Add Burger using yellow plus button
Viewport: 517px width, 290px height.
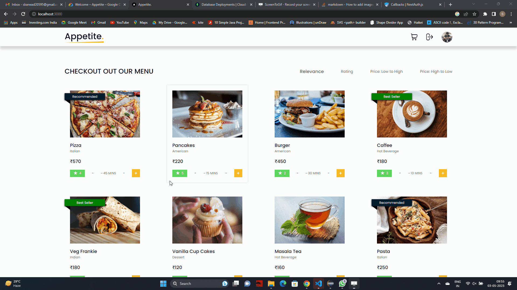tap(340, 173)
